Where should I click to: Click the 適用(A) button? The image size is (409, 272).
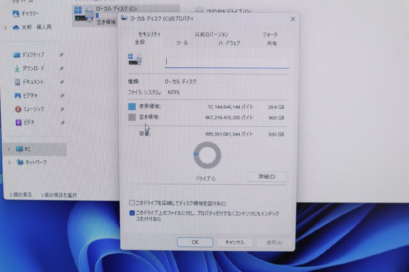point(274,243)
